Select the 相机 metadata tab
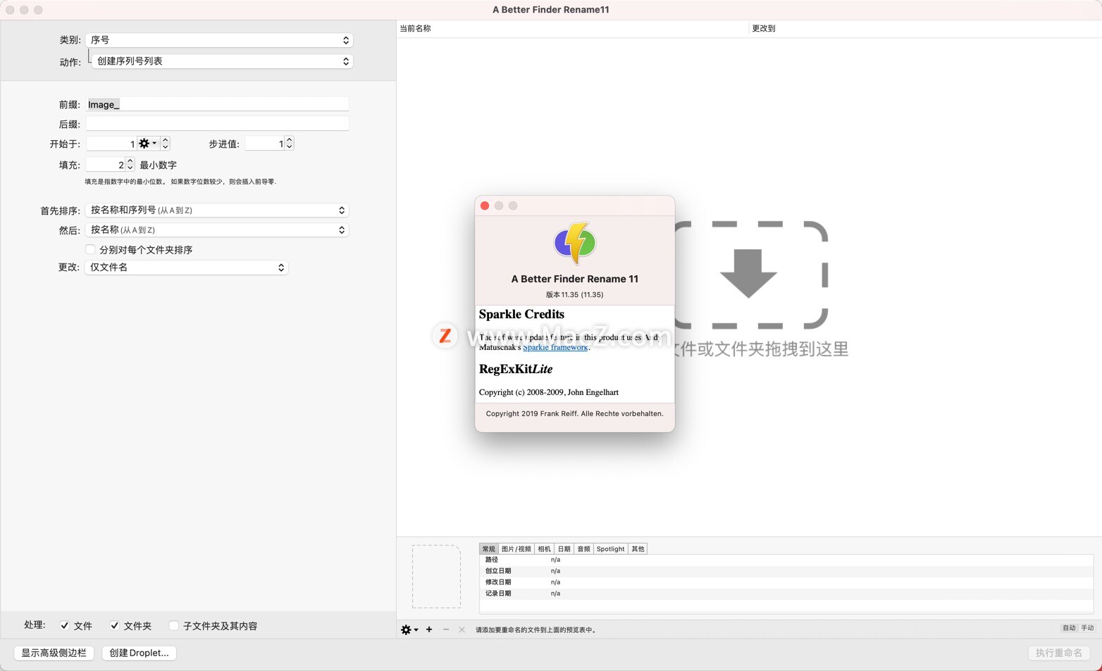Image resolution: width=1102 pixels, height=671 pixels. 544,548
